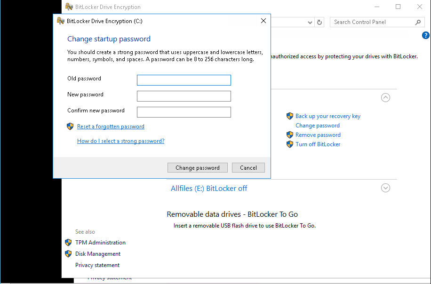Image resolution: width=431 pixels, height=284 pixels.
Task: Click the shield icon next to Back up your recovery key
Action: tap(290, 116)
